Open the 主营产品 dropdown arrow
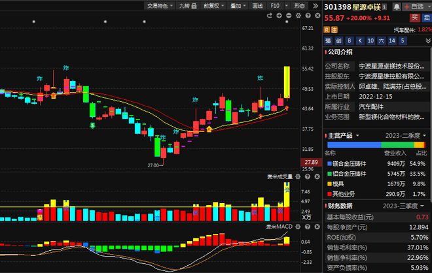The width and height of the screenshot is (432, 273). [x=357, y=136]
